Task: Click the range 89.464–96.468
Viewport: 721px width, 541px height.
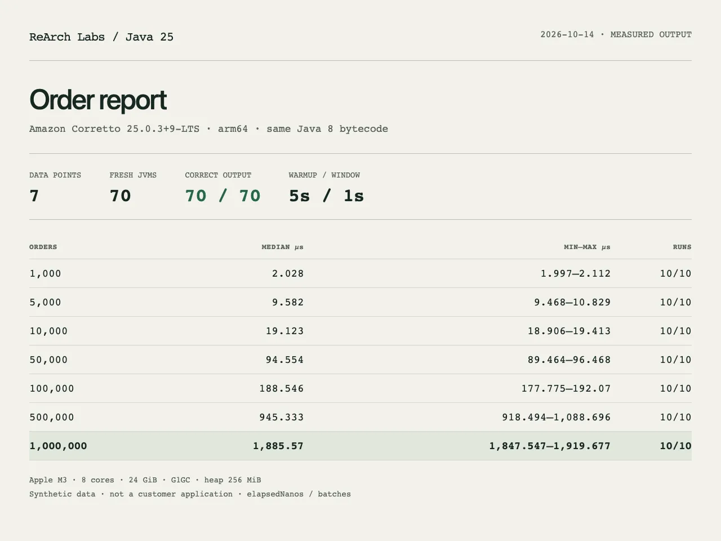Action: (569, 360)
